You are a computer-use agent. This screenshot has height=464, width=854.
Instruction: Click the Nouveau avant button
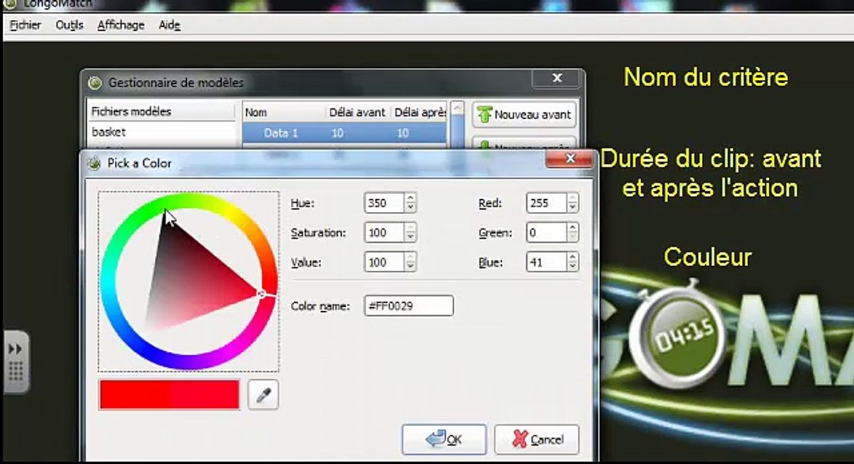(524, 115)
